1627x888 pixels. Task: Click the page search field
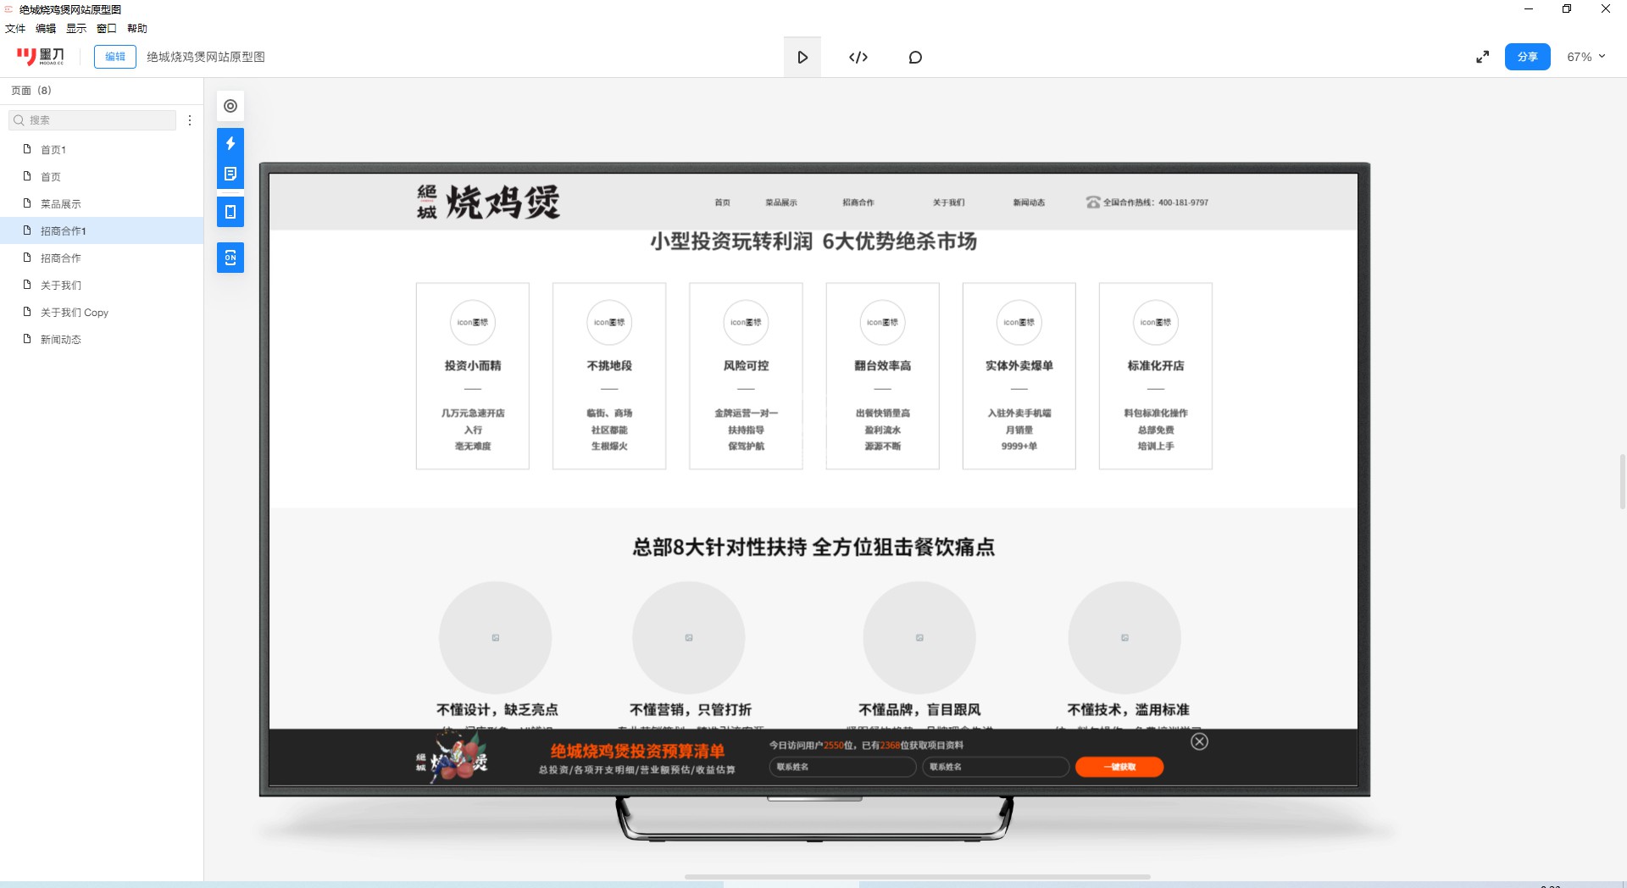click(93, 120)
